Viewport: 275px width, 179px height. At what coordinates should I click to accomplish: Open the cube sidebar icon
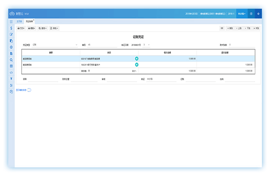point(11,91)
